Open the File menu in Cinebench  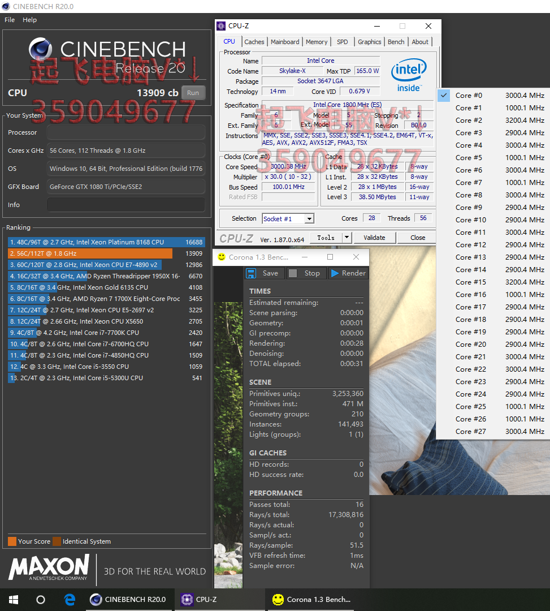(x=10, y=20)
